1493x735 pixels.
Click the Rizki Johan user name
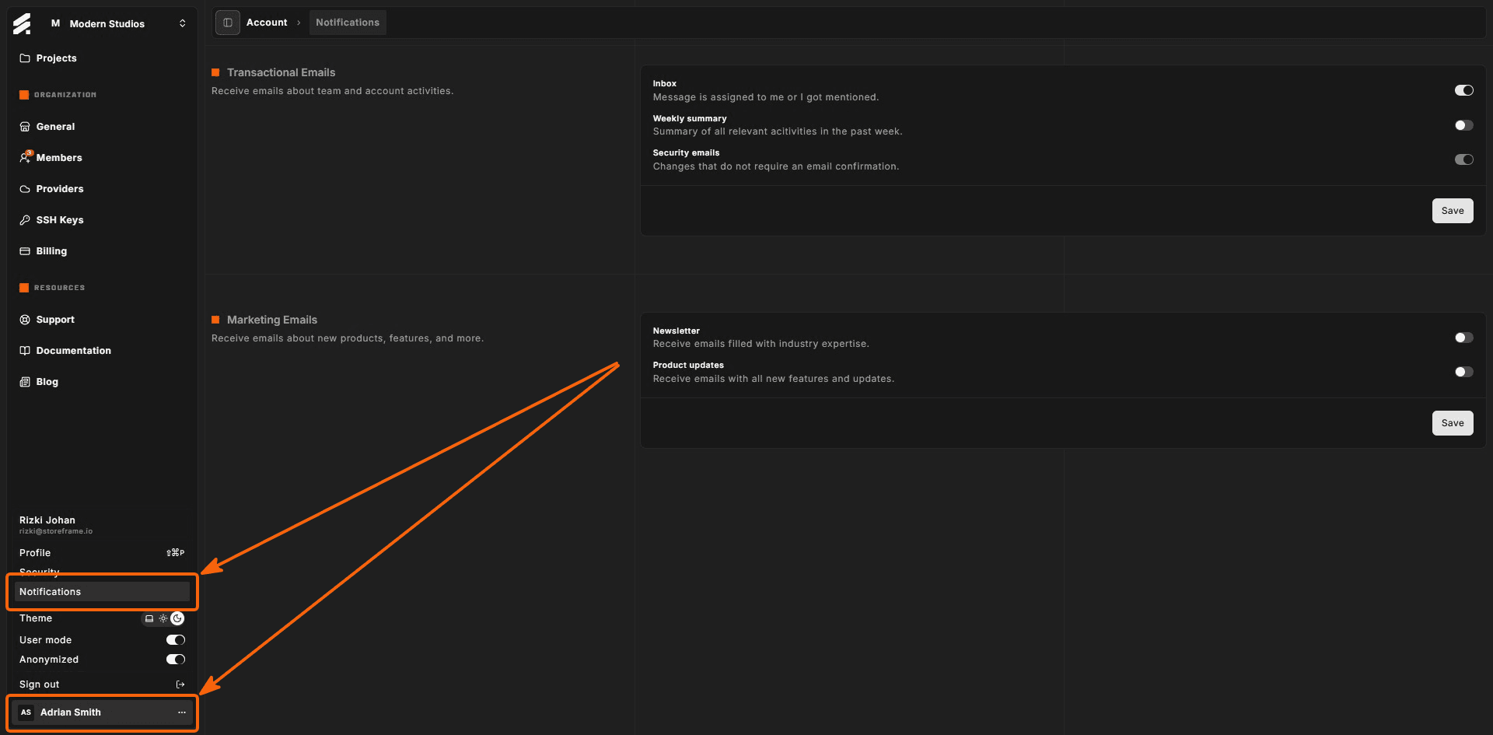pyautogui.click(x=47, y=520)
